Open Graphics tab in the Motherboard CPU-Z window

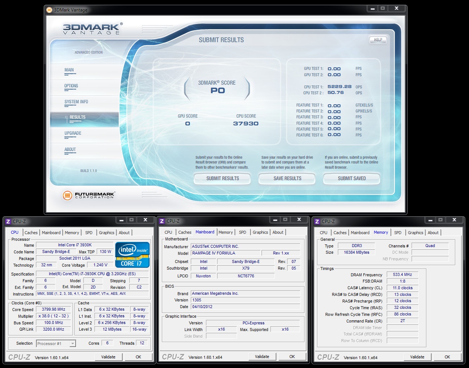click(260, 232)
